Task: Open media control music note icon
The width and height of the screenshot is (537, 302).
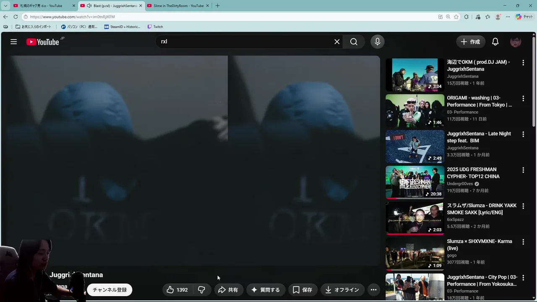Action: (x=478, y=17)
